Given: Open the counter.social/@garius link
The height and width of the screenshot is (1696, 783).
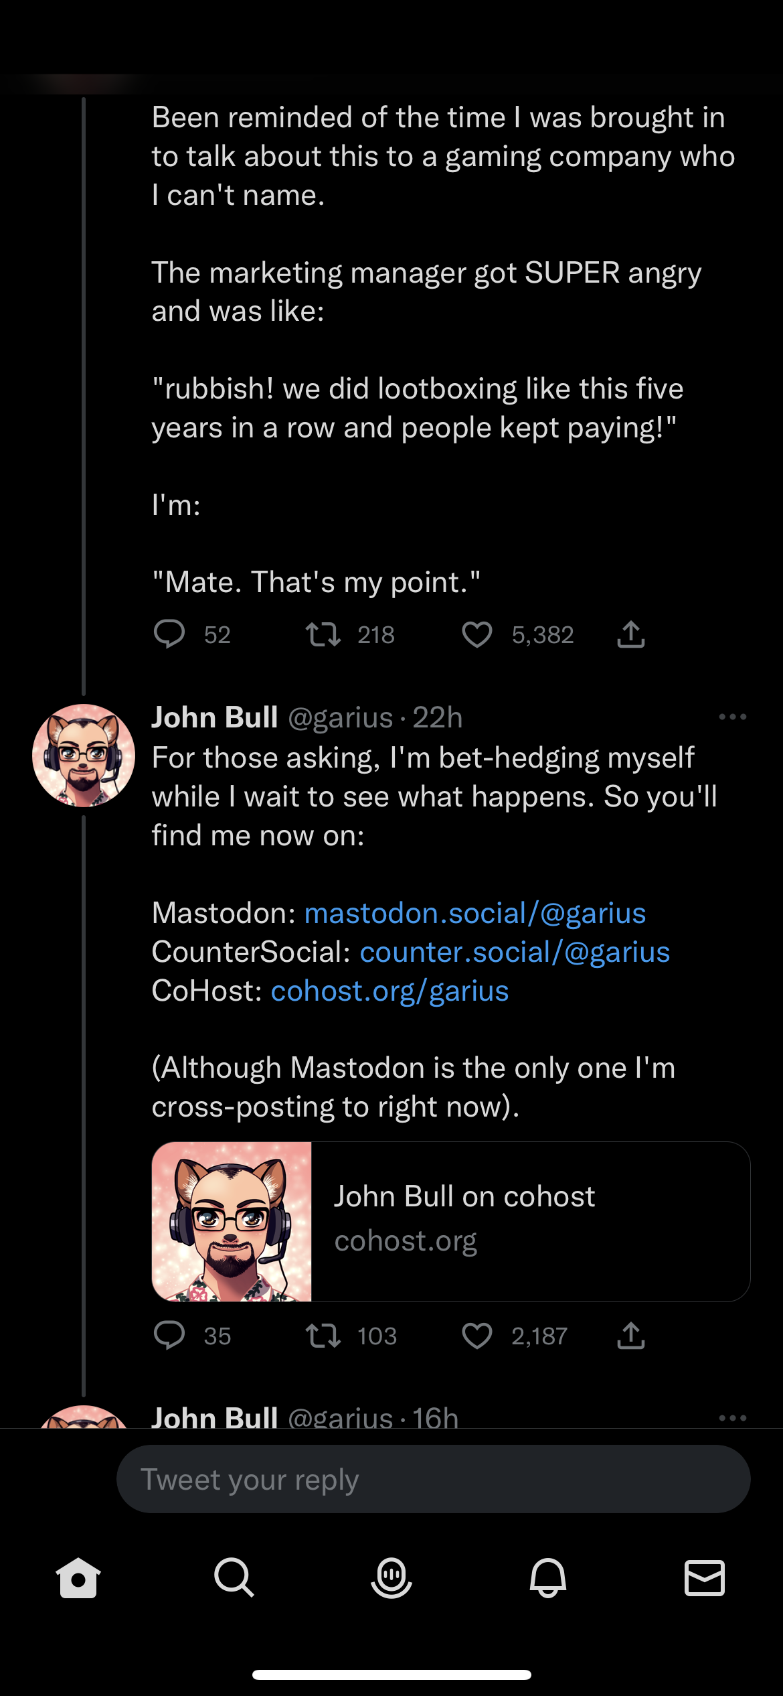Looking at the screenshot, I should coord(514,952).
